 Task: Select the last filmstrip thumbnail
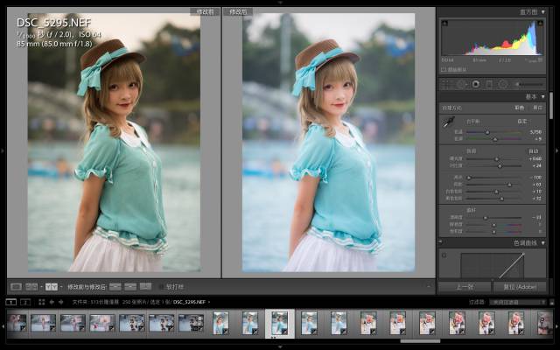(544, 323)
